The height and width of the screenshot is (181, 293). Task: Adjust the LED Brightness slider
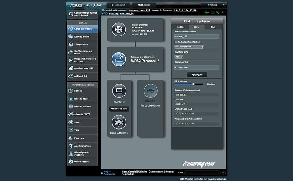193,84
